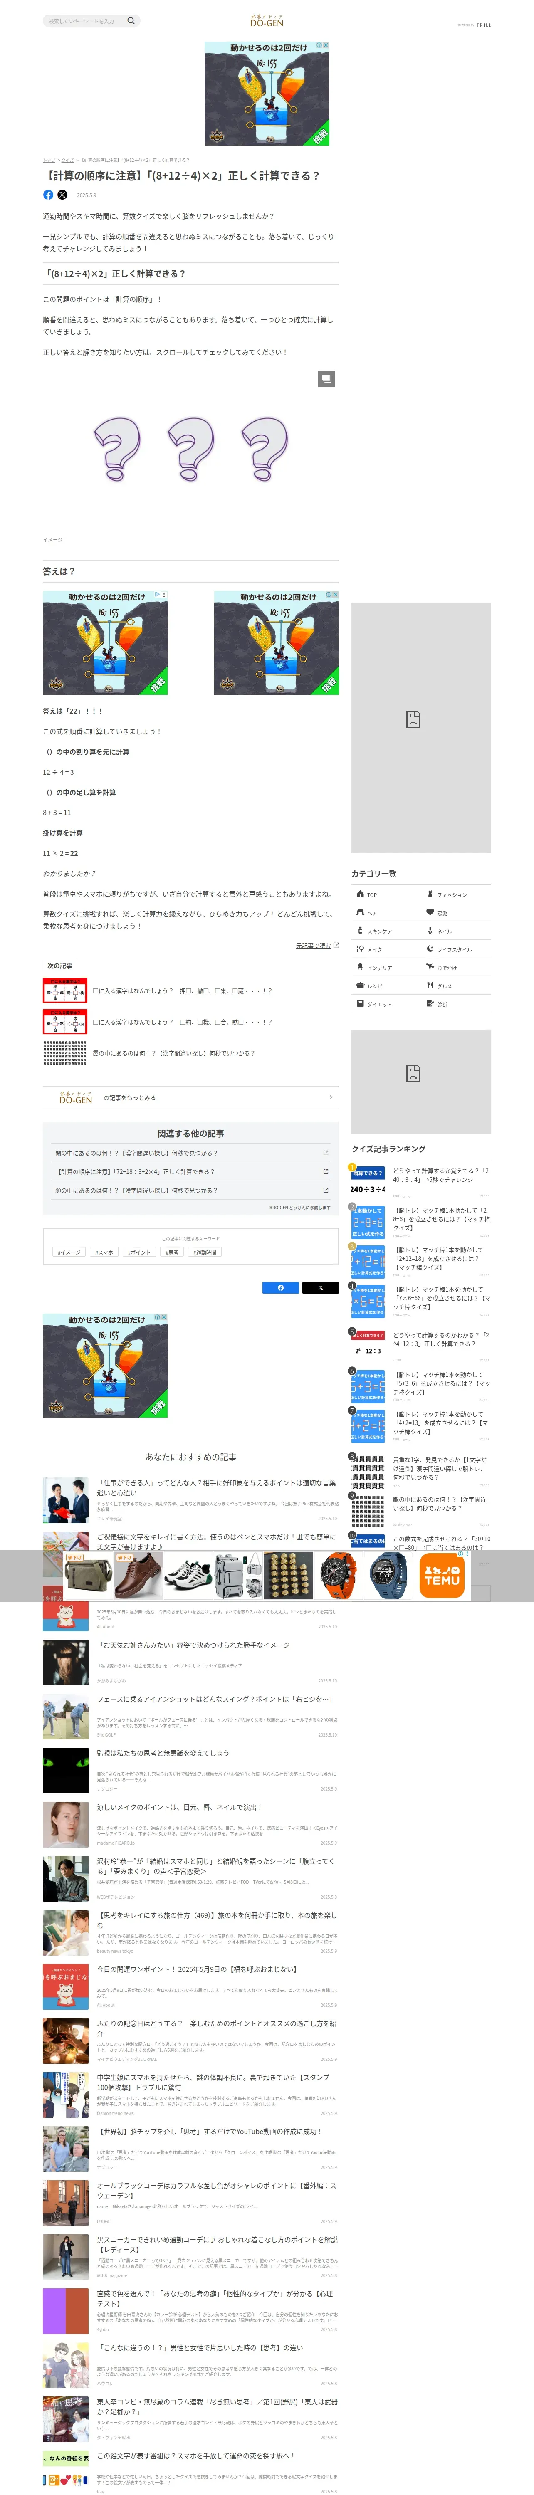Click orange watch product in banner ad
The width and height of the screenshot is (534, 2495).
337,1576
